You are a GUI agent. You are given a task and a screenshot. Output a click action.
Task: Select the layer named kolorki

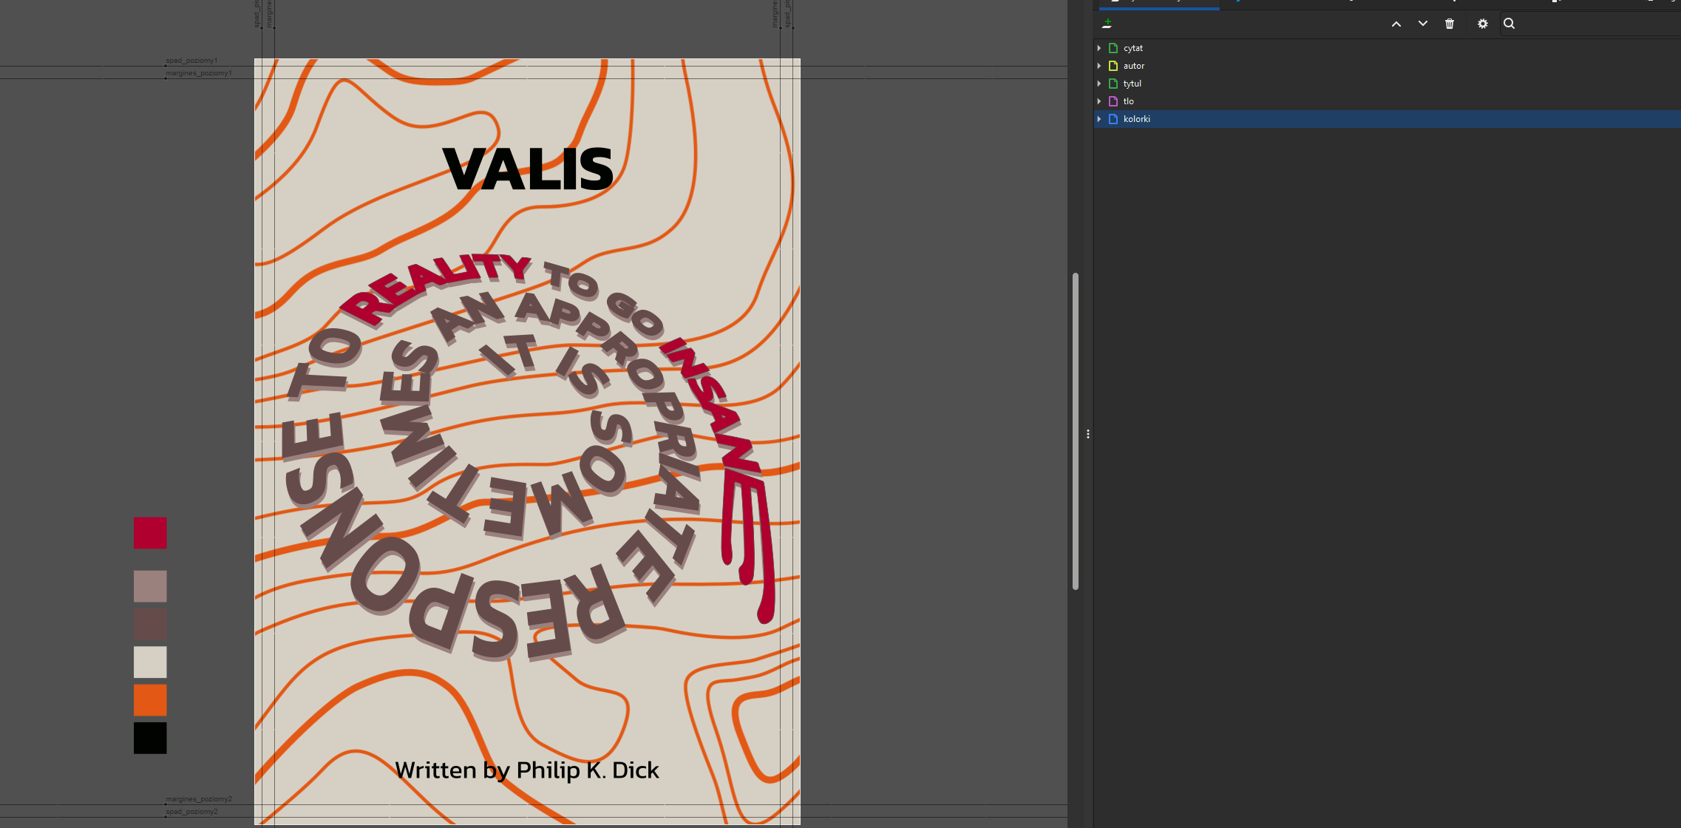1387,119
